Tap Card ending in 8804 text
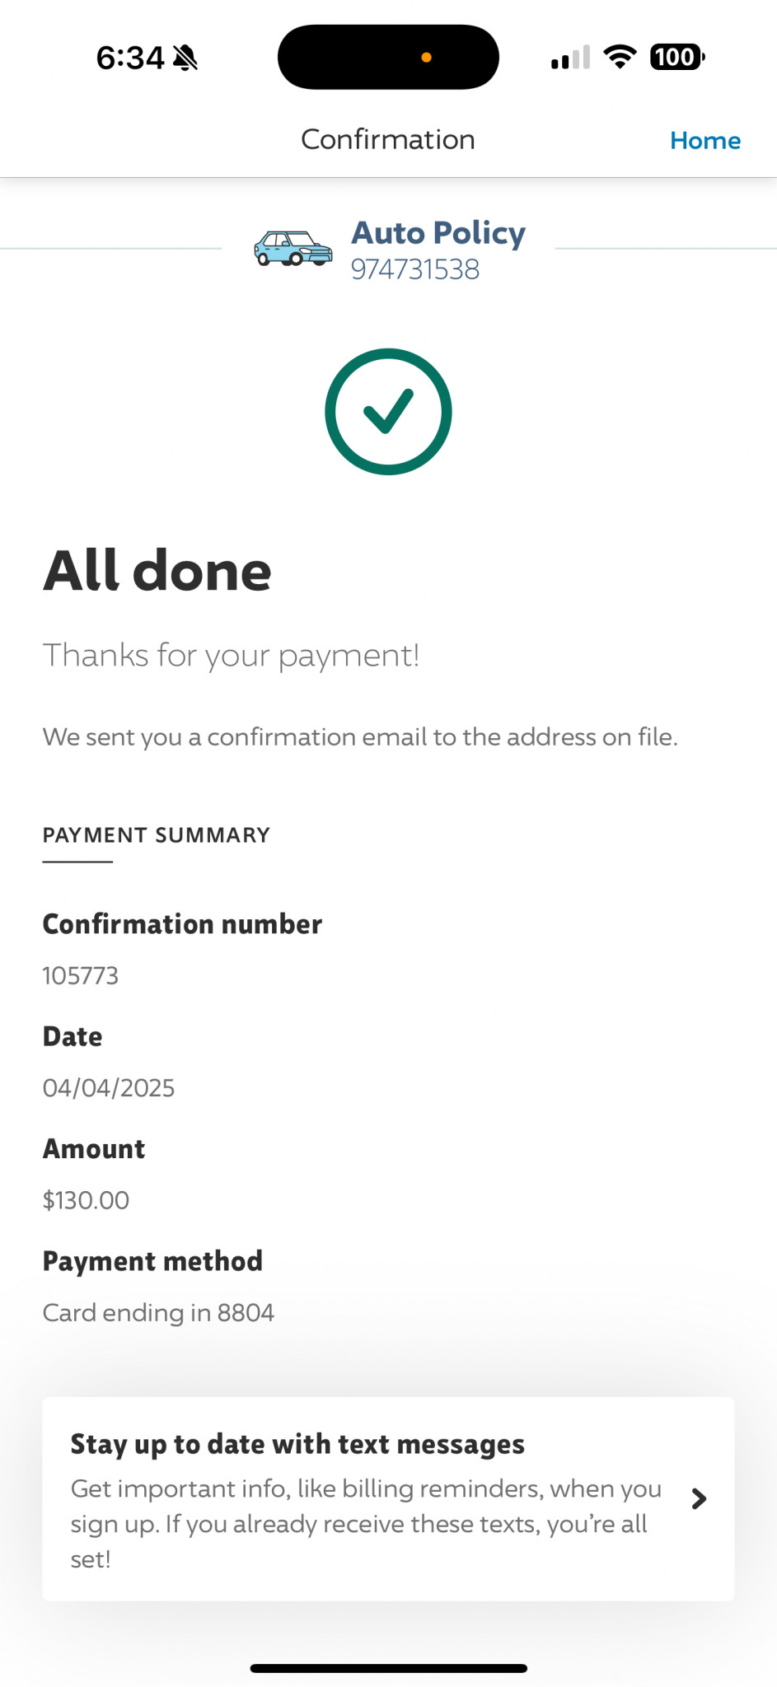The height and width of the screenshot is (1687, 777). click(158, 1312)
